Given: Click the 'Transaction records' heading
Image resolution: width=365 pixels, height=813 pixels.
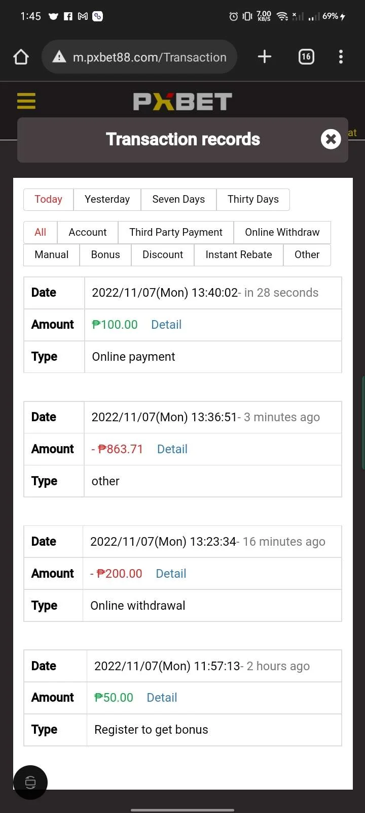Looking at the screenshot, I should pyautogui.click(x=183, y=139).
